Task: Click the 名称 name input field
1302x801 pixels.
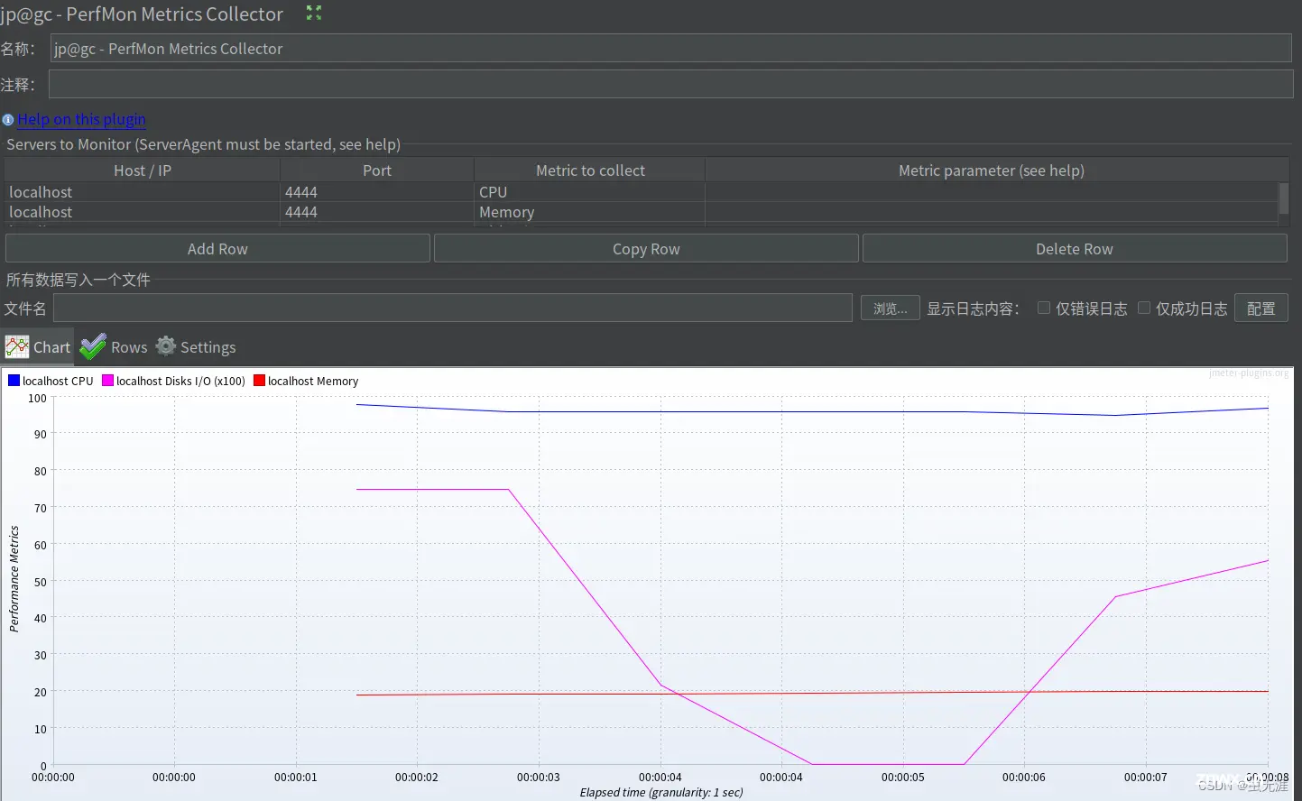Action: click(x=671, y=49)
